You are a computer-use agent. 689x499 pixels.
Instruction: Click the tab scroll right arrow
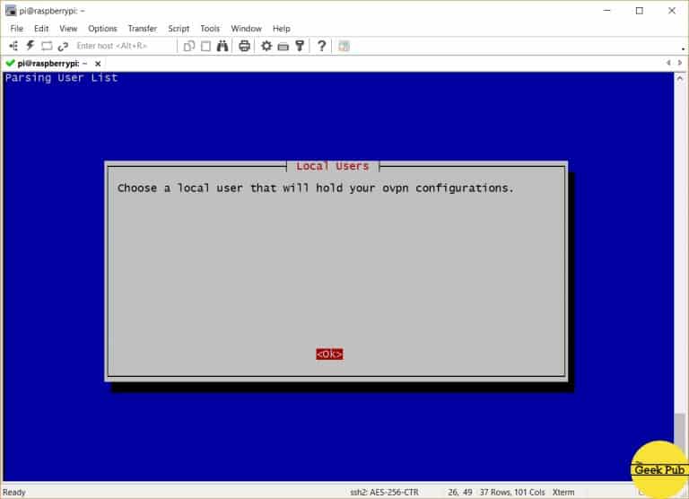680,63
